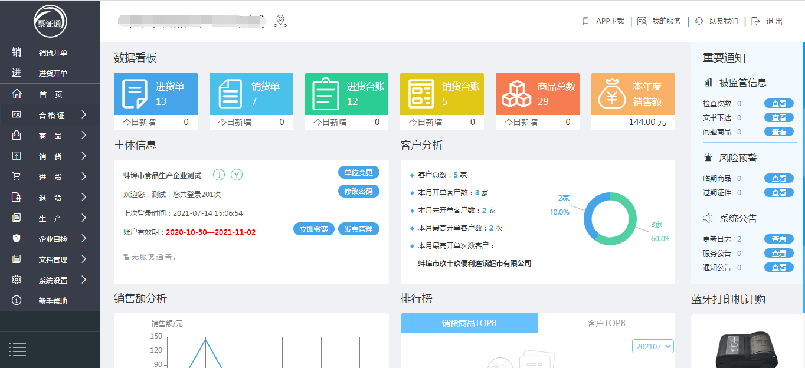Click the 联系我们 headset icon
This screenshot has height=368, width=805.
699,21
